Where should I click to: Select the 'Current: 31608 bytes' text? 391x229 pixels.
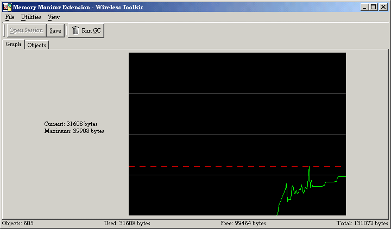click(x=71, y=124)
